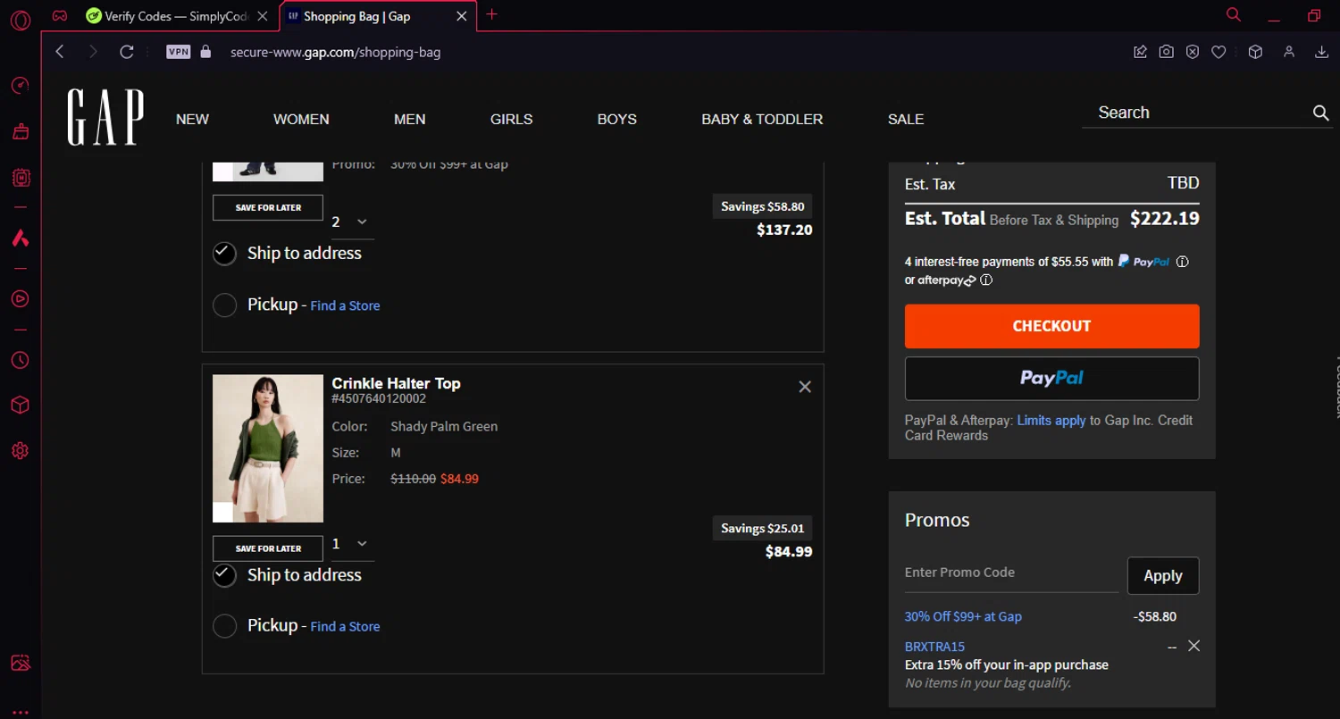This screenshot has height=719, width=1340.
Task: Select Pickup for Crinkle Halter Top
Action: tap(224, 626)
